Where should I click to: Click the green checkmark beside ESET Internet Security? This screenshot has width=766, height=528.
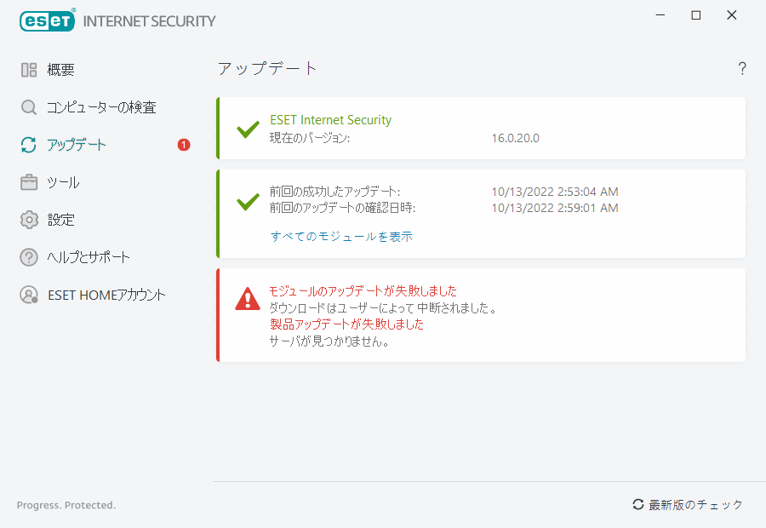[247, 129]
